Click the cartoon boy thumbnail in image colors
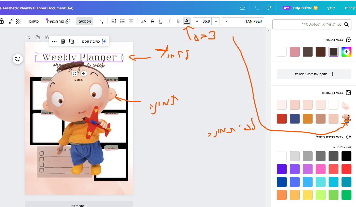The width and height of the screenshot is (356, 207). [x=346, y=119]
